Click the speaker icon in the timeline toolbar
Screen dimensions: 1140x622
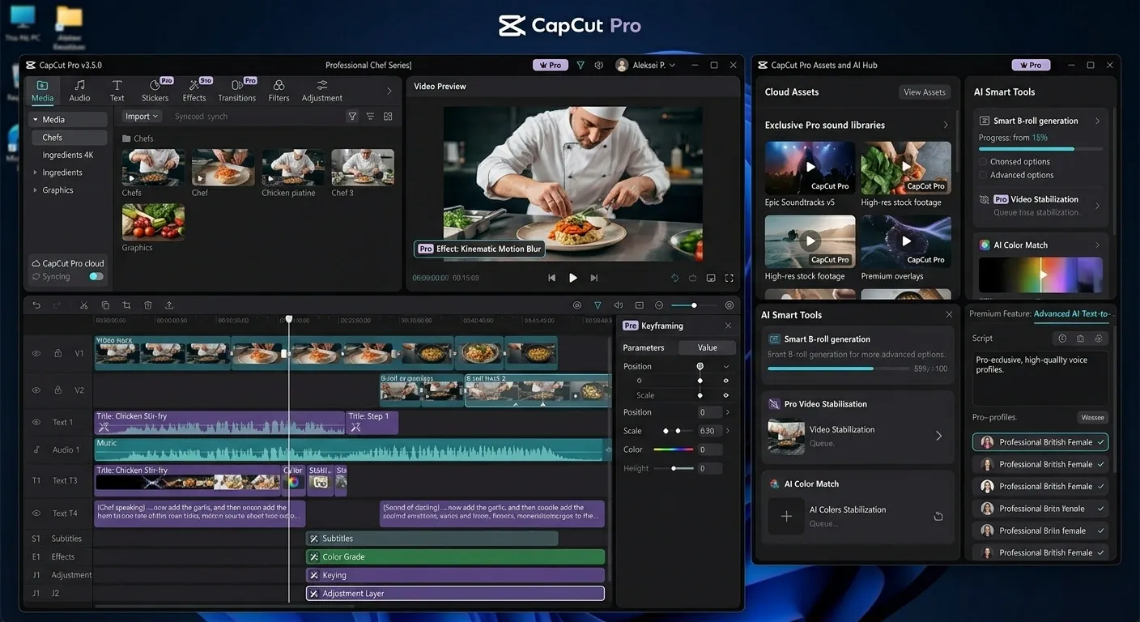click(x=619, y=305)
